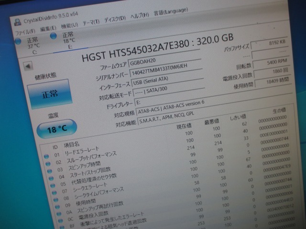The image size is (306, 229).
Task: Select the 電源投入回数 attribute row text
Action: [94, 215]
